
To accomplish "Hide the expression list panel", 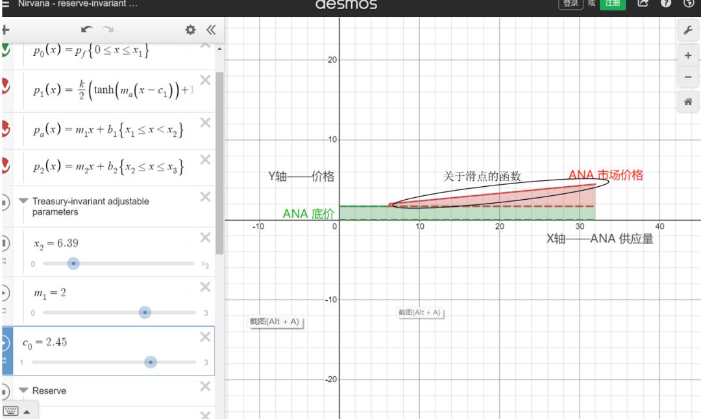I will coord(210,30).
